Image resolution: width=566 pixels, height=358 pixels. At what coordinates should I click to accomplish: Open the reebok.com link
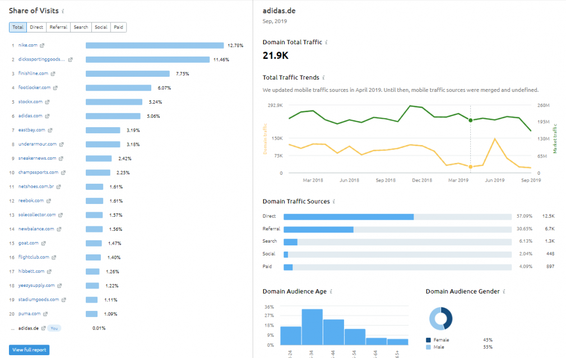pyautogui.click(x=31, y=201)
